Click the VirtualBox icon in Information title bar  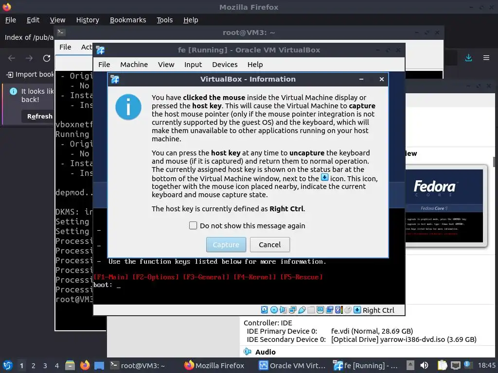coord(115,79)
